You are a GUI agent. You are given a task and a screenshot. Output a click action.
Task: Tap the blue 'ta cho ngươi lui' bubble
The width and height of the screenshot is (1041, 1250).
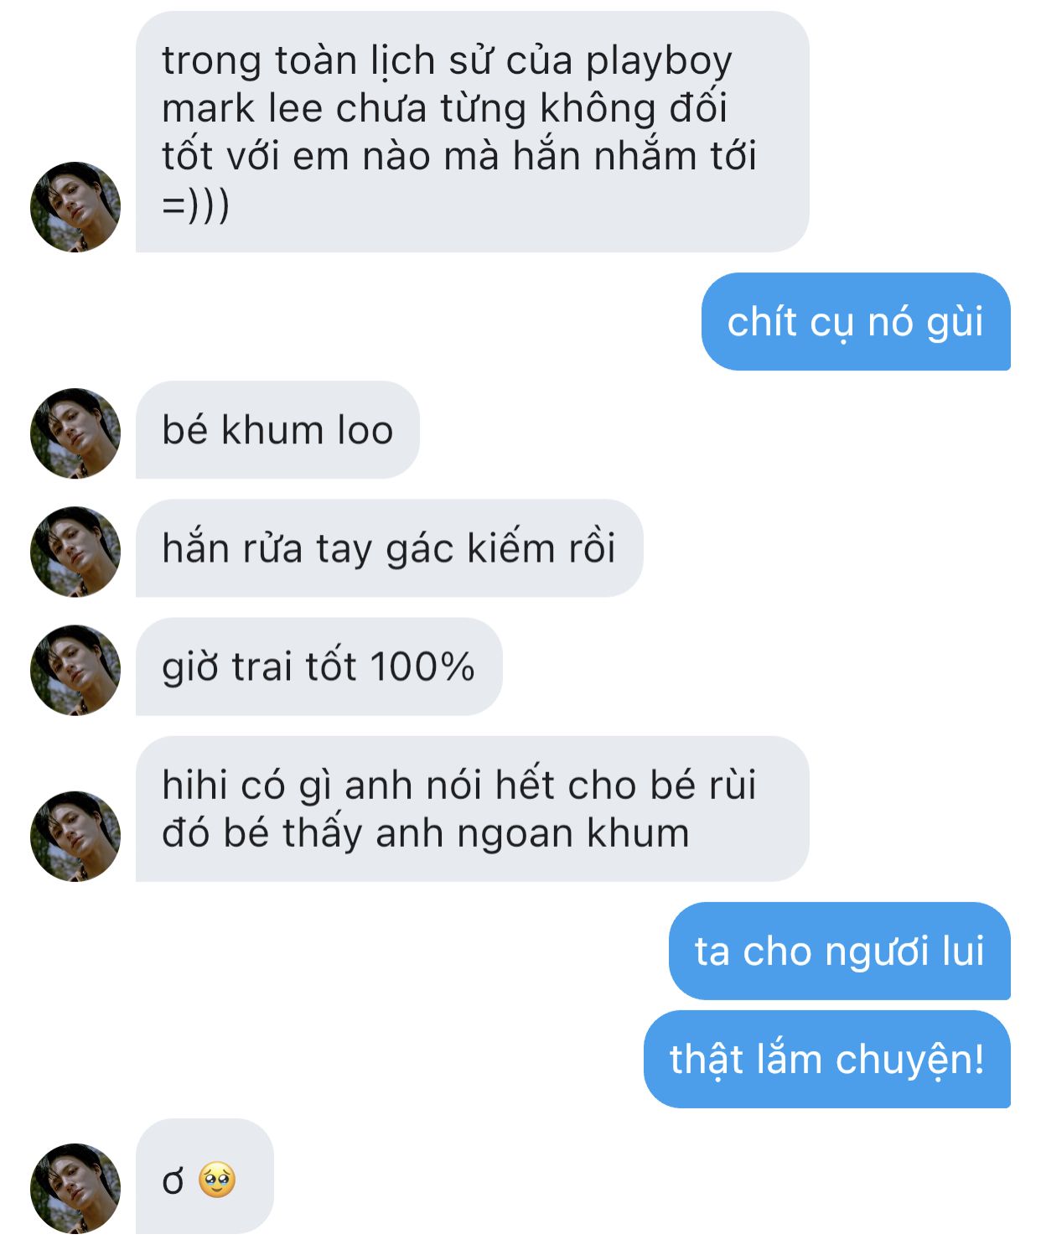click(x=840, y=951)
